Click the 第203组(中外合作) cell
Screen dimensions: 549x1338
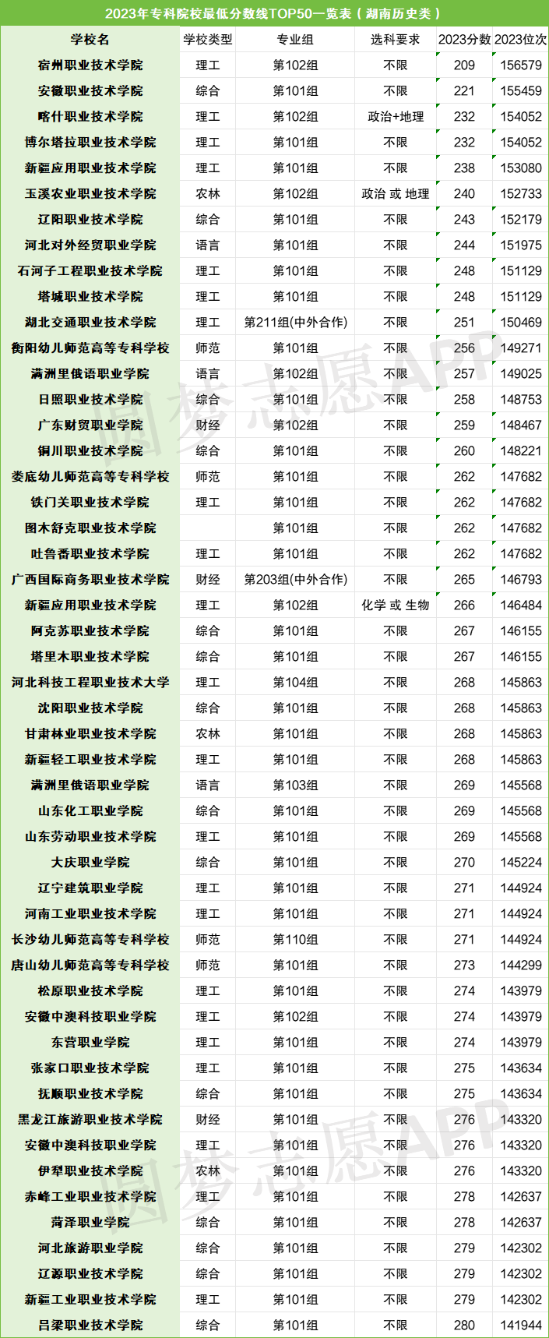[295, 580]
